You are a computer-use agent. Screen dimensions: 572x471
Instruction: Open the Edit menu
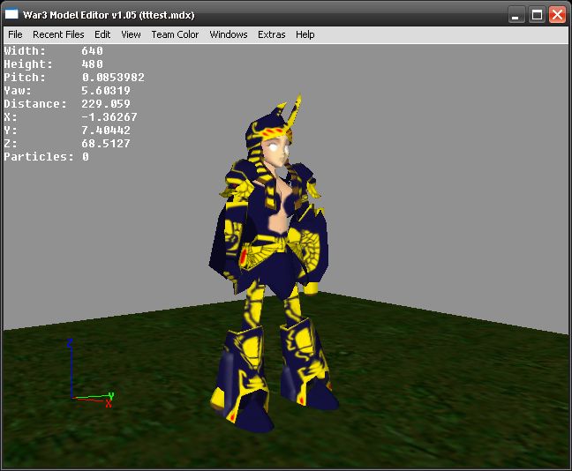102,34
